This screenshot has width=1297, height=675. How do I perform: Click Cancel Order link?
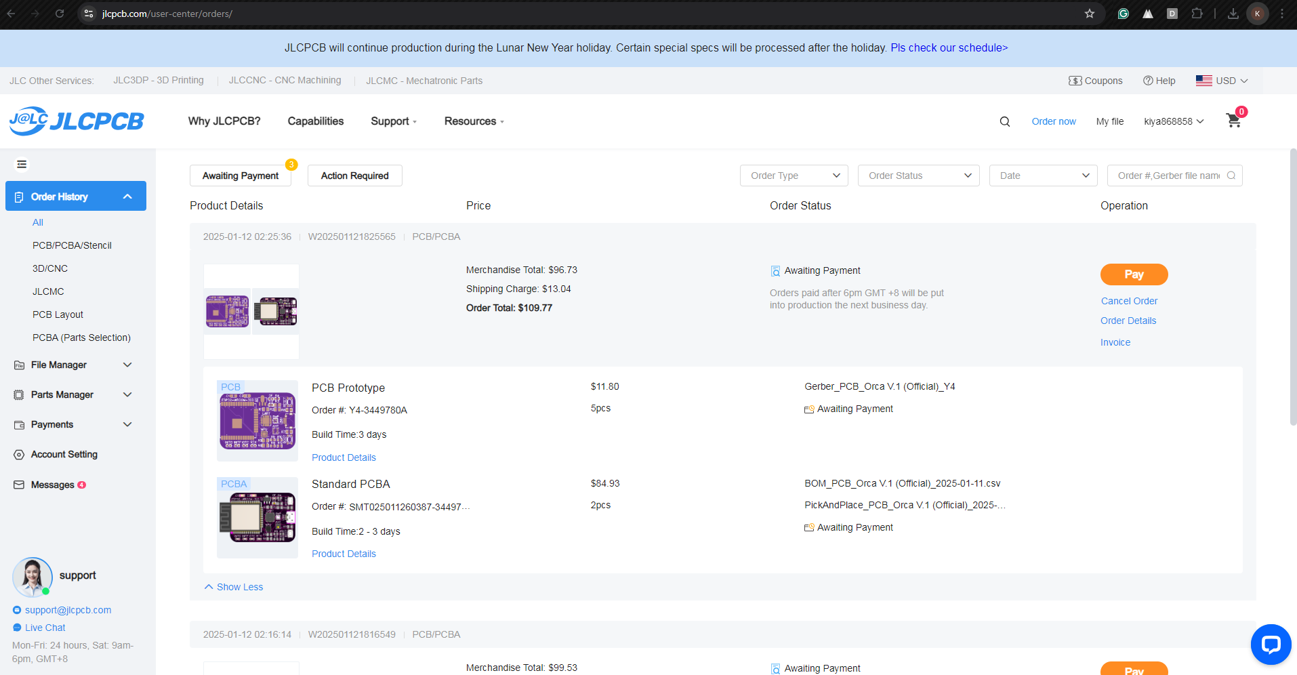[x=1129, y=301]
